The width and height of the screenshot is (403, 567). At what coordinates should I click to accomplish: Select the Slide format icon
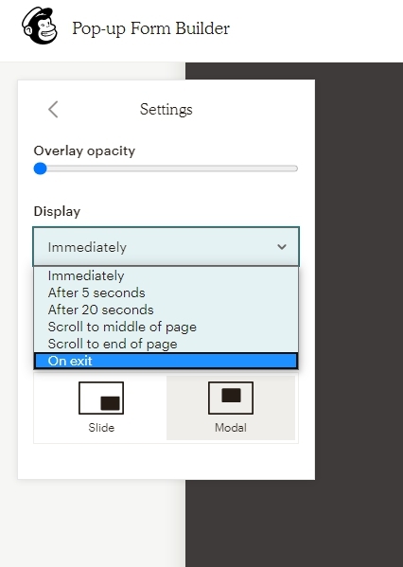(101, 398)
